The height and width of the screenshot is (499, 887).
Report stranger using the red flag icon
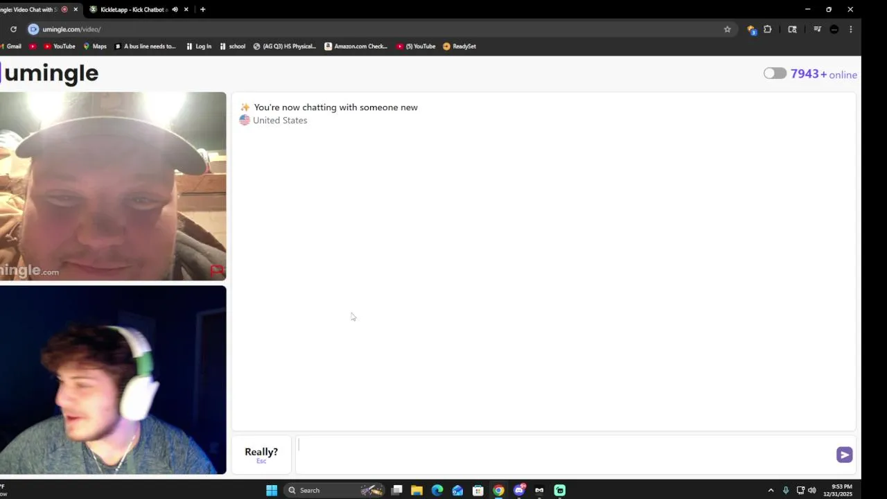pos(217,270)
